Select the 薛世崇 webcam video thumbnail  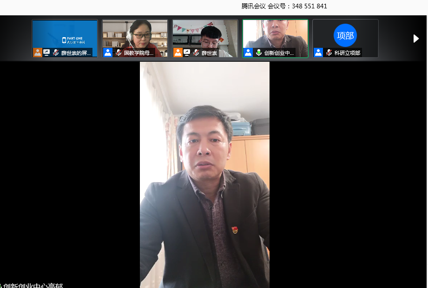pyautogui.click(x=205, y=33)
